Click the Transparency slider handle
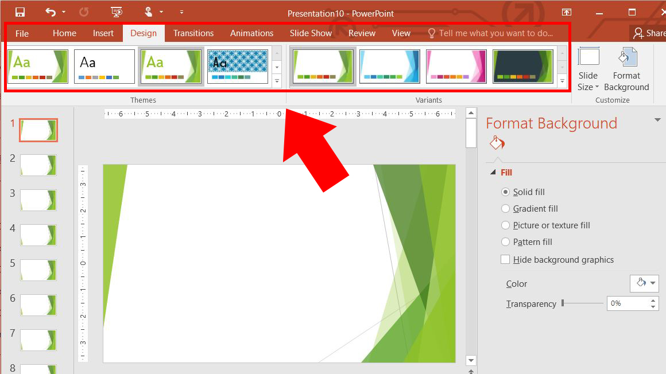Screen dimensions: 666x374 coord(563,303)
